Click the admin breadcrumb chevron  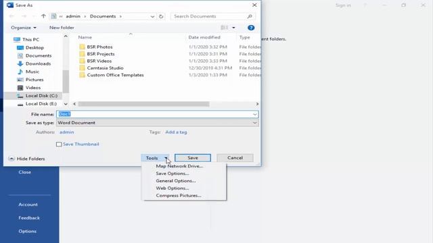coord(85,16)
